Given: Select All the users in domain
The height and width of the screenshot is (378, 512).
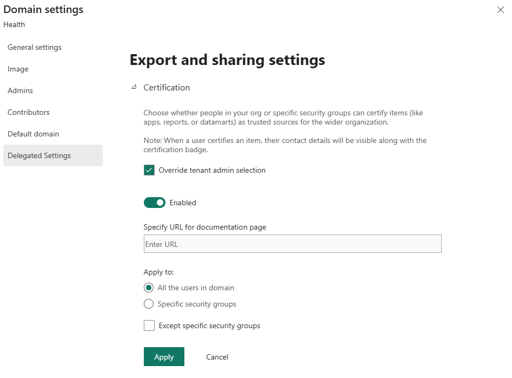Looking at the screenshot, I should pyautogui.click(x=149, y=288).
